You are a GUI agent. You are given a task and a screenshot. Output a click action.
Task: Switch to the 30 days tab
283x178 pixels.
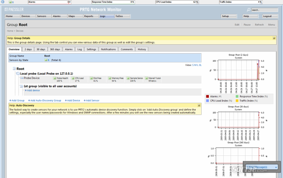click(41, 49)
